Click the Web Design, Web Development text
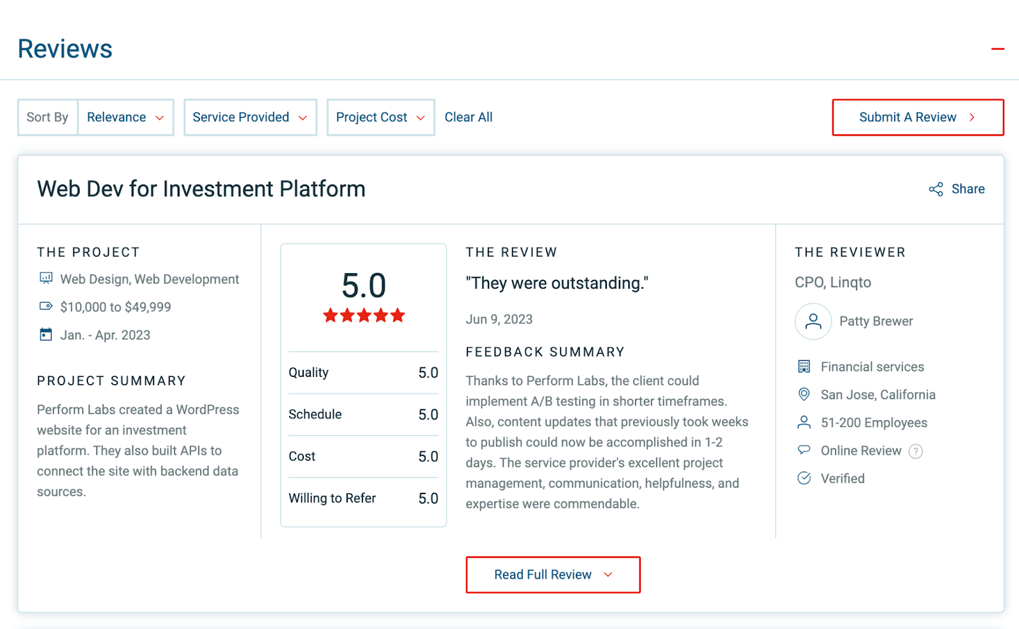The width and height of the screenshot is (1019, 629). coord(150,279)
